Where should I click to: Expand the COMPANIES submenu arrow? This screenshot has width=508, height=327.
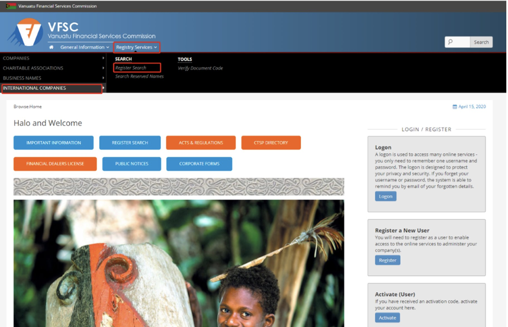pyautogui.click(x=103, y=58)
